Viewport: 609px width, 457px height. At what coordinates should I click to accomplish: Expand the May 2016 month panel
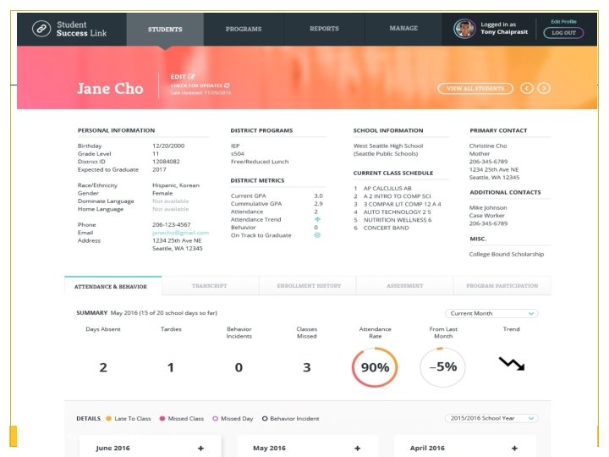[x=357, y=448]
